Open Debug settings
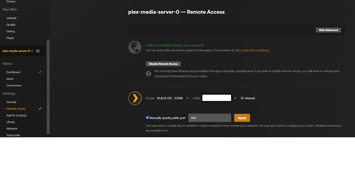The width and height of the screenshot is (355, 191). coord(11,31)
